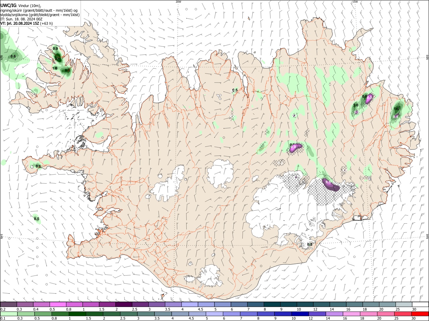Screen dimensions: 429x321
Task: Click the dark green swatch above 1 in the bottom scale
Action: click(x=77, y=314)
